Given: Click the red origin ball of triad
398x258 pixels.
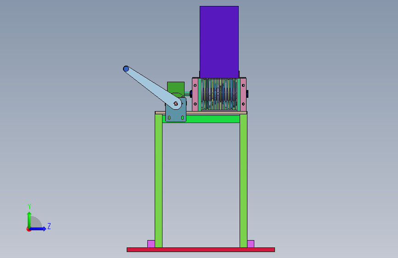Looking at the screenshot, I should click(x=28, y=229).
